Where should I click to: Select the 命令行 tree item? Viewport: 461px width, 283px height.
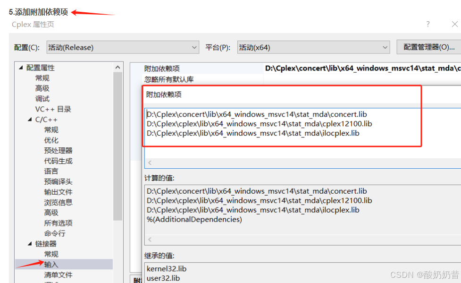click(55, 233)
